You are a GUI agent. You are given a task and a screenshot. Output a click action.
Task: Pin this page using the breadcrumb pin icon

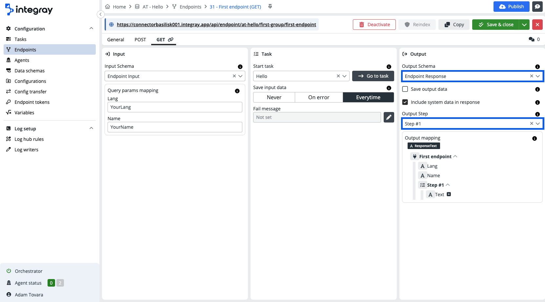270,7
